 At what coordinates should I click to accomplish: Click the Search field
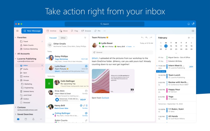coord(104,24)
